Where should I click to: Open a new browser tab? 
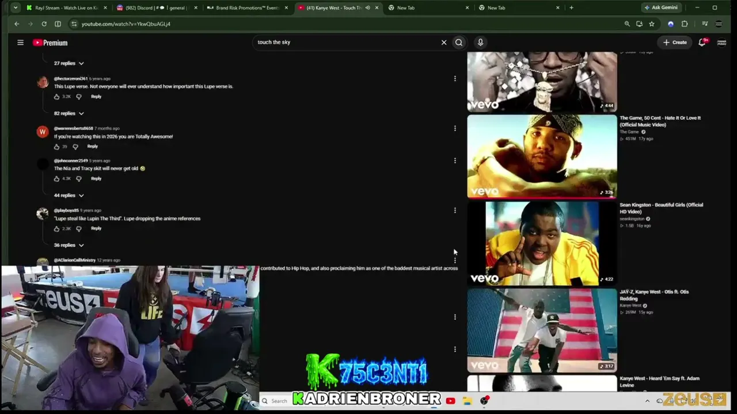click(571, 8)
